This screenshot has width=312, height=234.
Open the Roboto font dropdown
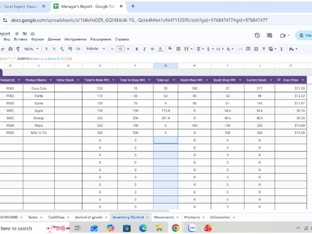[x=96, y=49]
